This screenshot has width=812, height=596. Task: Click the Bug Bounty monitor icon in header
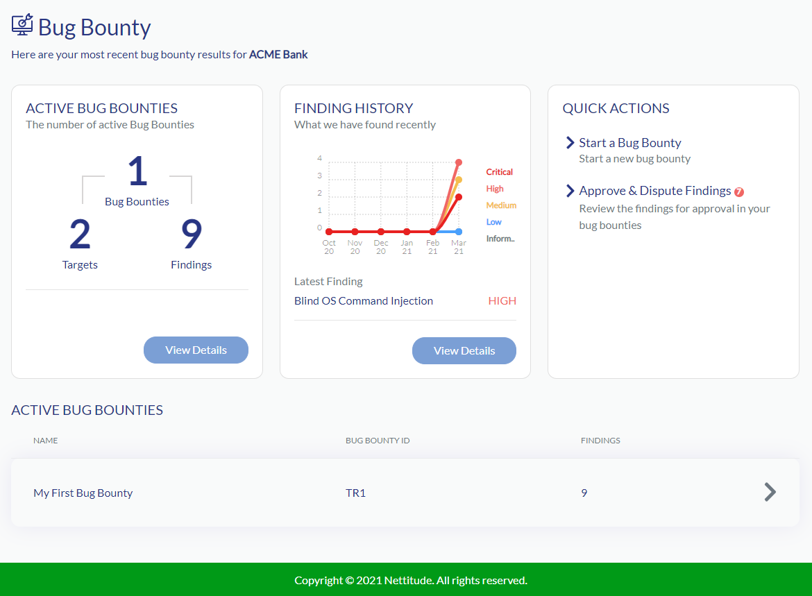(x=22, y=25)
